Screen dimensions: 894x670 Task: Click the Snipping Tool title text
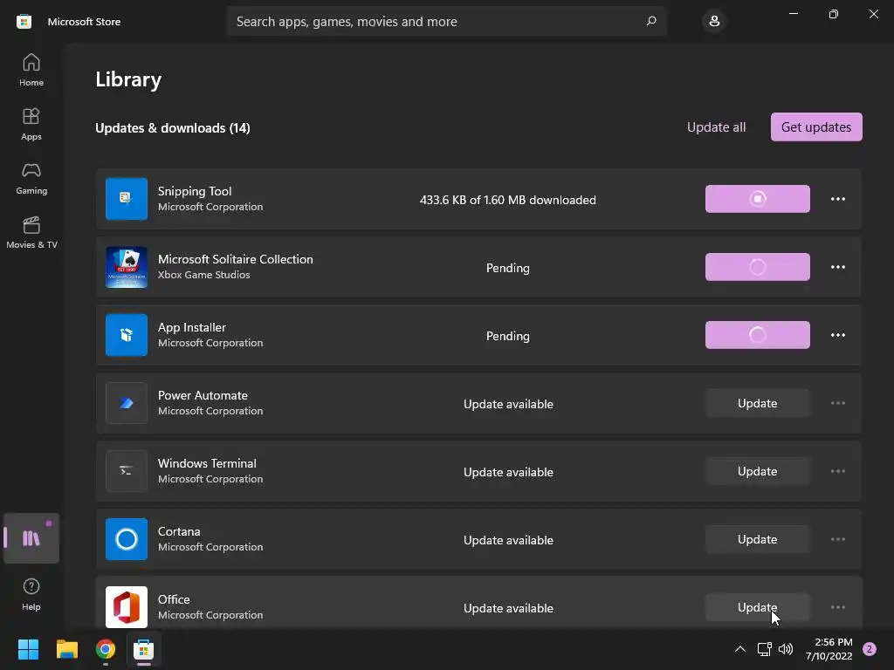195,191
